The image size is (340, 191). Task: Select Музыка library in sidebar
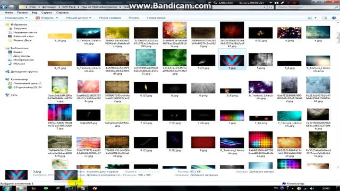click(x=19, y=64)
